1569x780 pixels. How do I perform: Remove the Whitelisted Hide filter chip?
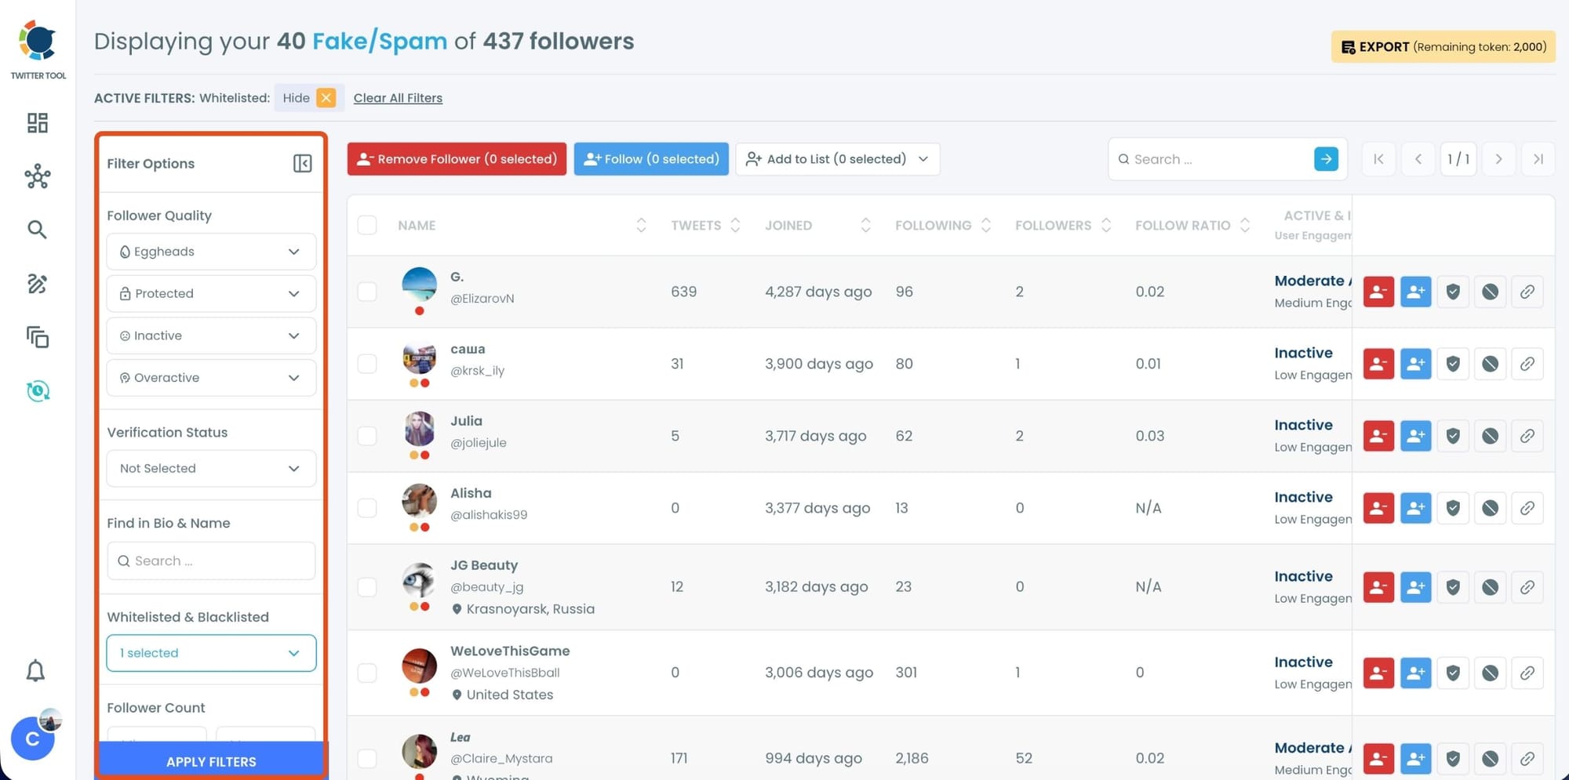click(x=326, y=98)
